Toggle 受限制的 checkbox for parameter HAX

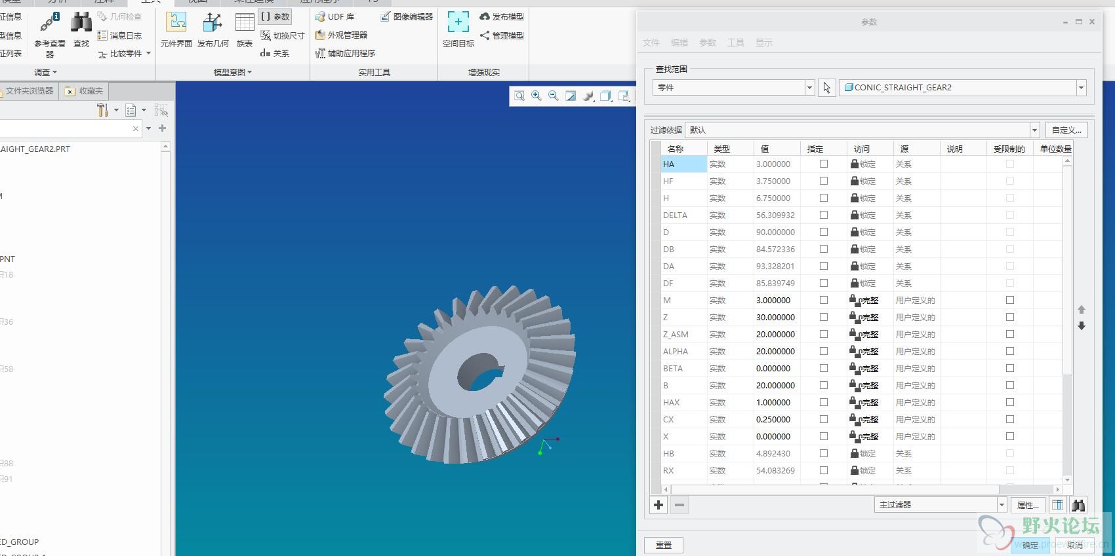point(1010,402)
